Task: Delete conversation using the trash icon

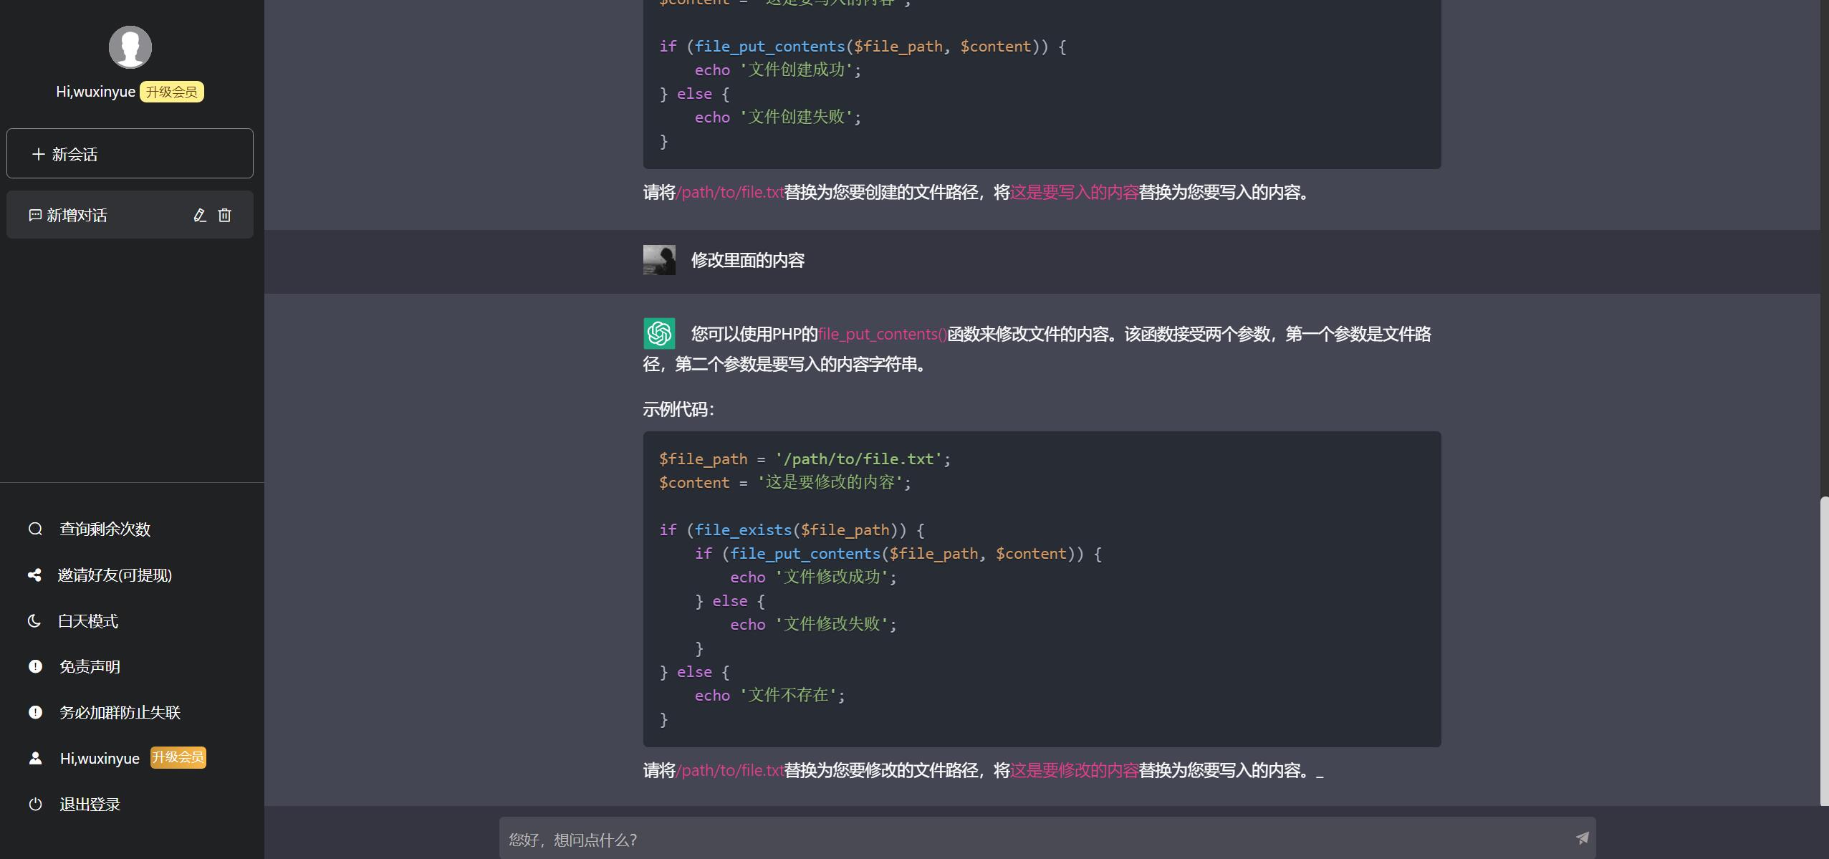Action: click(225, 215)
